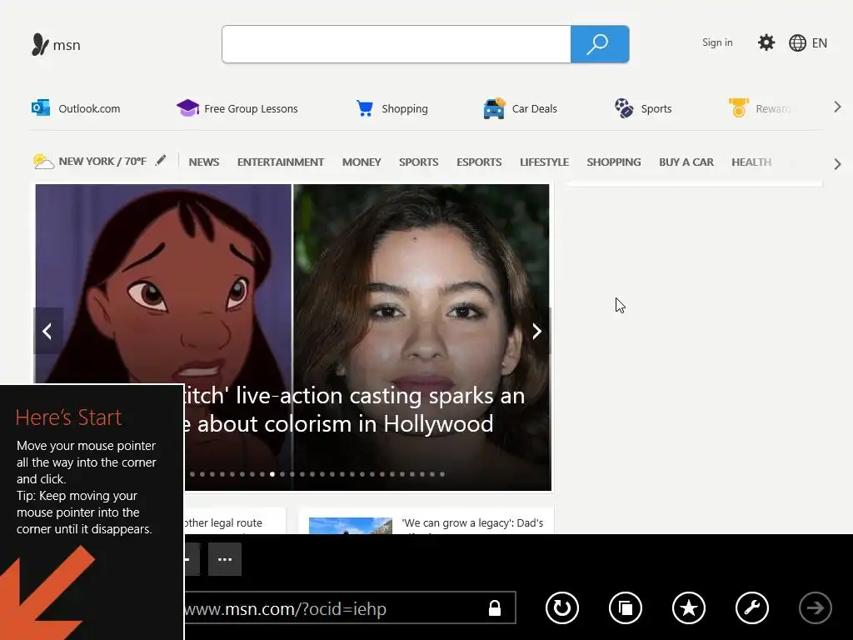Open the colorism in Hollywood headline
The height and width of the screenshot is (640, 853).
(x=355, y=410)
